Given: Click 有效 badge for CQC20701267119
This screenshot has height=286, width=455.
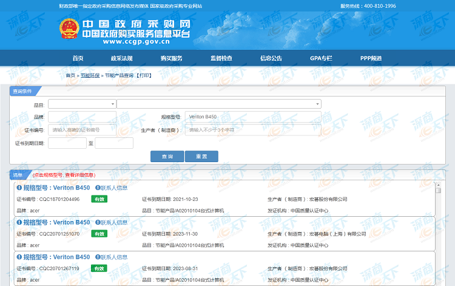Looking at the screenshot, I should [x=99, y=268].
